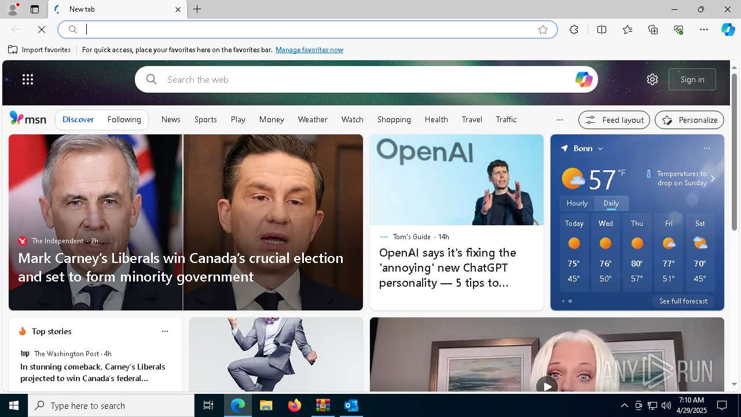Open Collections icon
This screenshot has height=417, width=741.
(x=653, y=30)
